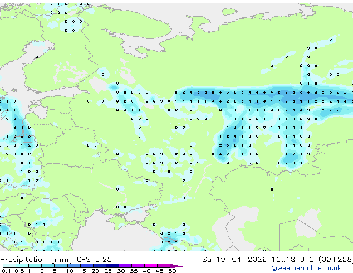Click the '35' legend scale label
The image size is (353, 273).
point(134,271)
